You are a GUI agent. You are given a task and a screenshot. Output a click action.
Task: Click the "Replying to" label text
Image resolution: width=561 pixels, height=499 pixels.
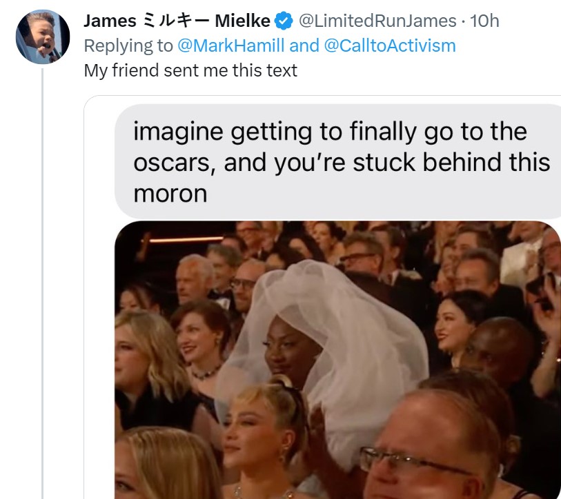coord(128,46)
